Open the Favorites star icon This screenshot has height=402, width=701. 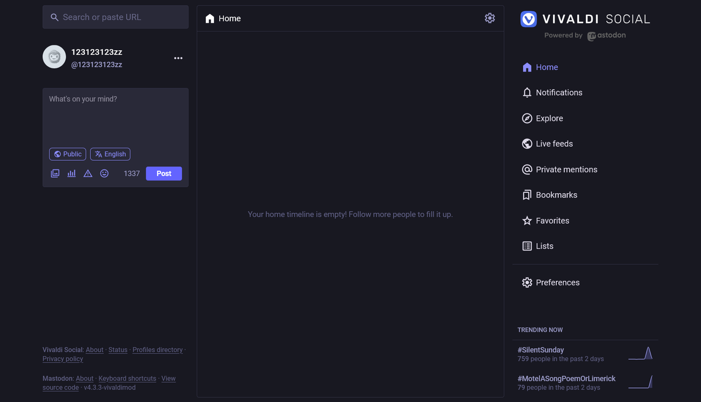(x=527, y=221)
